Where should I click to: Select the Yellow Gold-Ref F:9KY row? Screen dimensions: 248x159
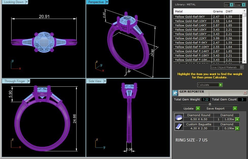coord(208,42)
